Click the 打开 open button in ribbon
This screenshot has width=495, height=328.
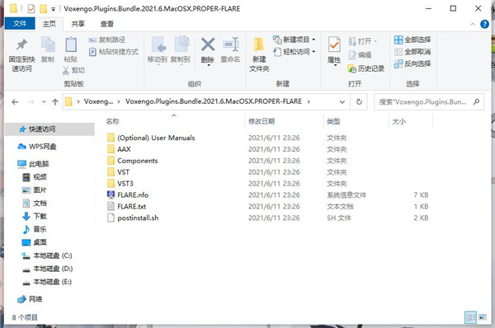(362, 41)
